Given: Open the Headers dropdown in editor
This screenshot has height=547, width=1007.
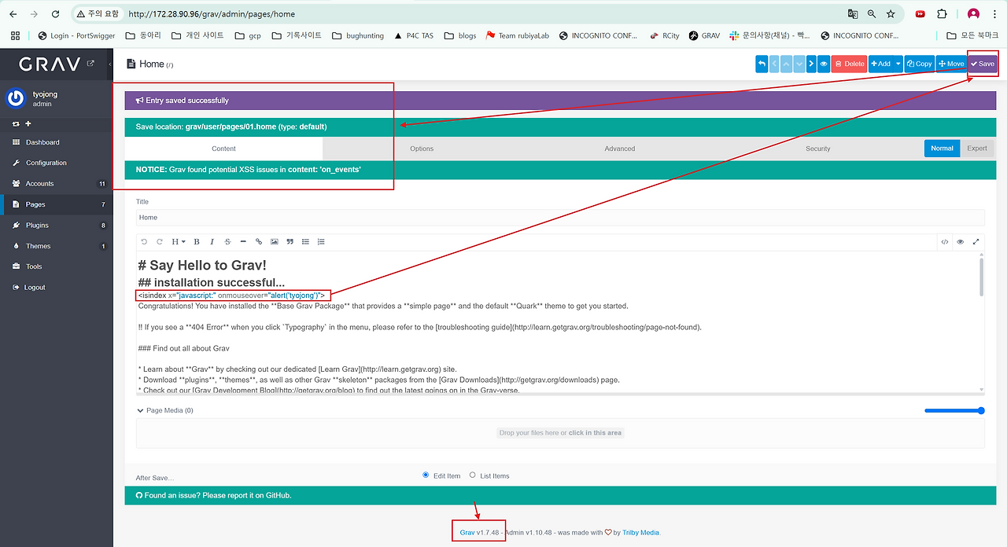Looking at the screenshot, I should click(x=178, y=241).
